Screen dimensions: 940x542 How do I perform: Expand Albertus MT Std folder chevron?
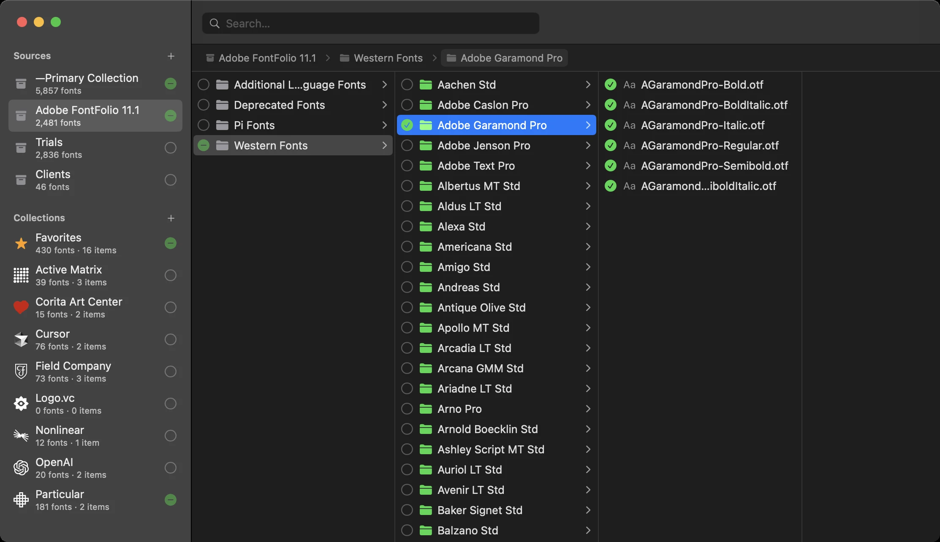(x=588, y=186)
